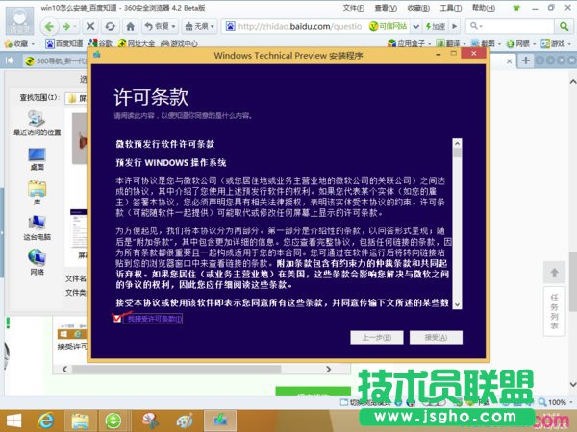Select 库 libraries in the file dialog

pyautogui.click(x=37, y=194)
